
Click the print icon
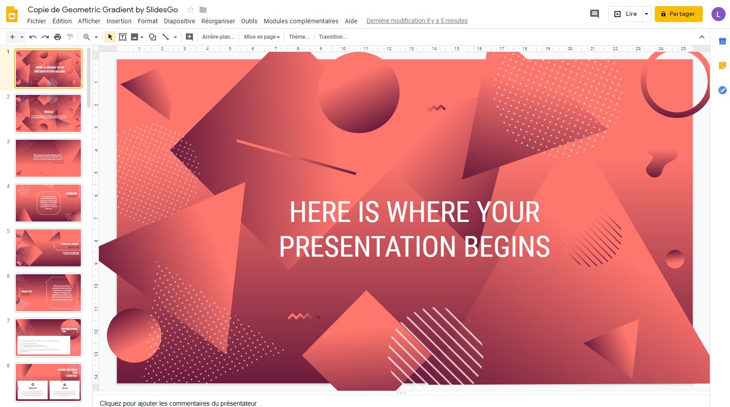pos(58,37)
